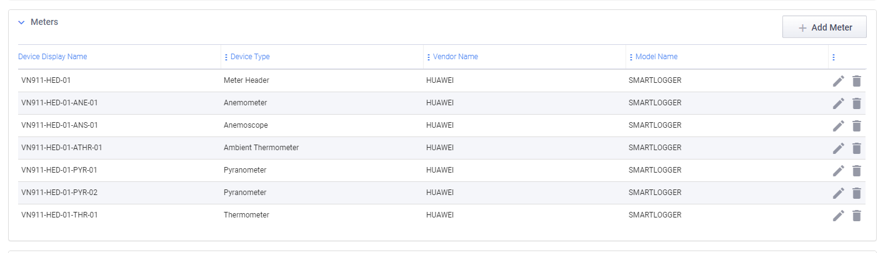Screen dimensions: 878x253
Task: Delete the VN911-HED-01-ANS-01 Anemoscope row
Action: tap(857, 126)
